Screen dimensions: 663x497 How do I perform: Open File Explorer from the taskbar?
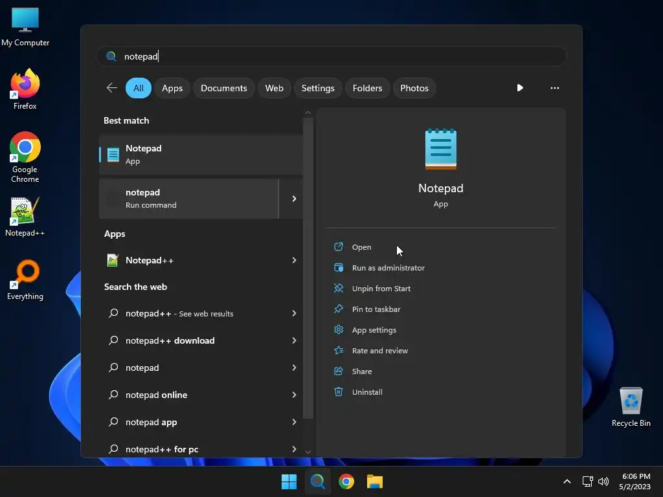tap(375, 481)
